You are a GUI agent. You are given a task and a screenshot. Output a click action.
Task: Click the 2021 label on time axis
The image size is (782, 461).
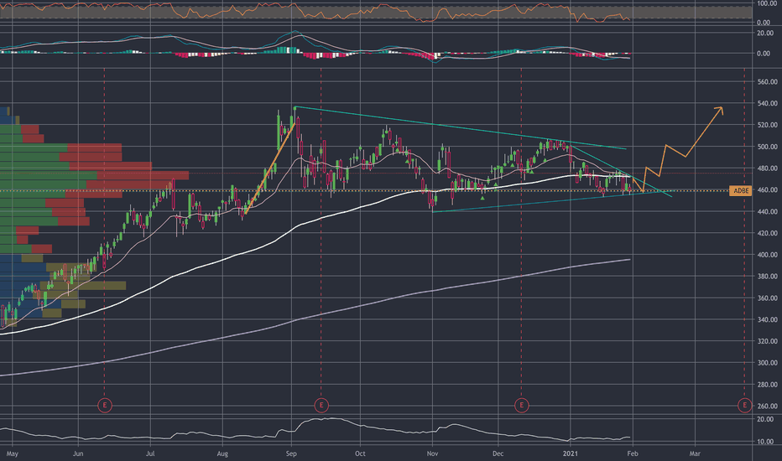point(570,453)
